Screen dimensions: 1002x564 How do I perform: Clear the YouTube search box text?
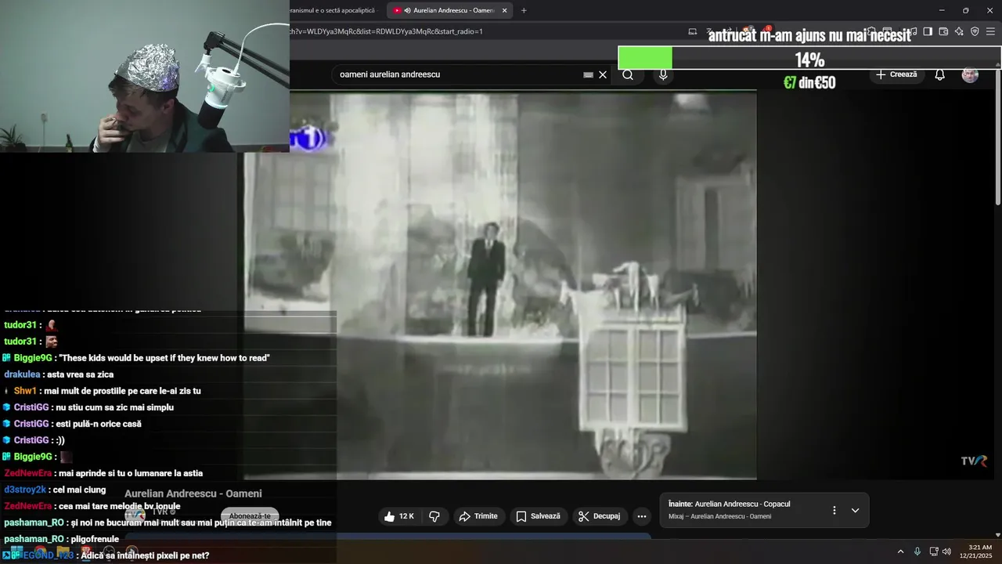603,75
